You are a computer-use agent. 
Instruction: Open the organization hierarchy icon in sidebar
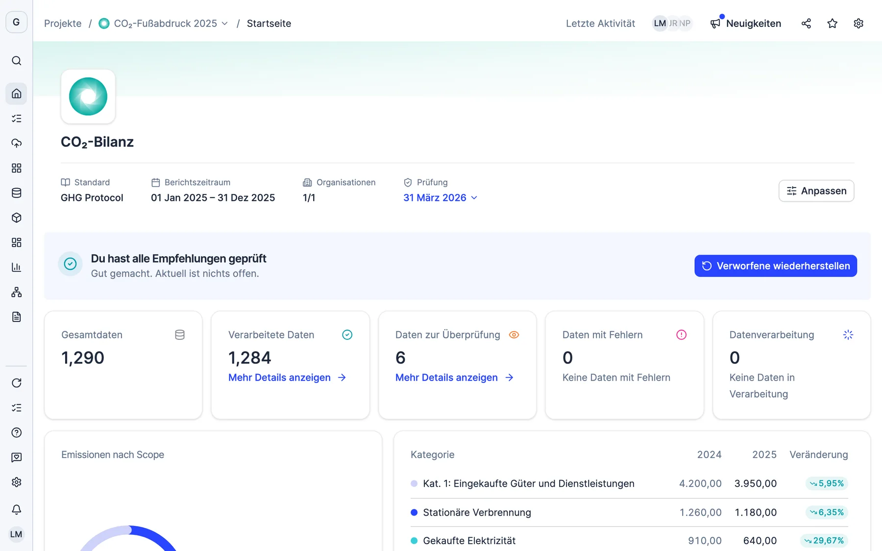[16, 292]
